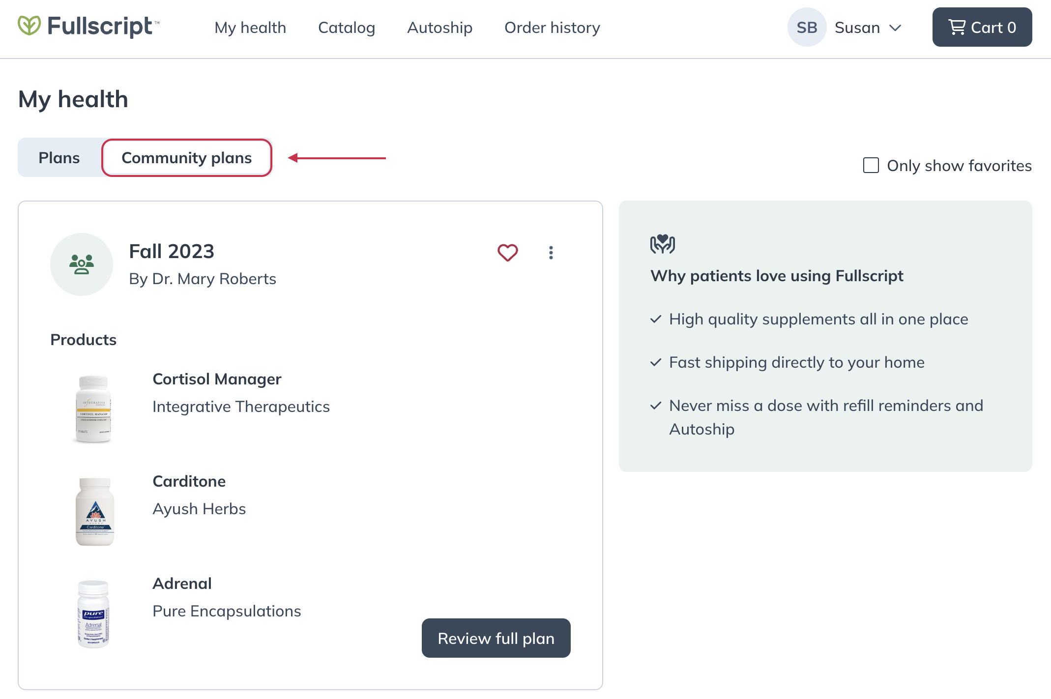
Task: Click the Carditone bottle thumbnail
Action: pyautogui.click(x=94, y=511)
